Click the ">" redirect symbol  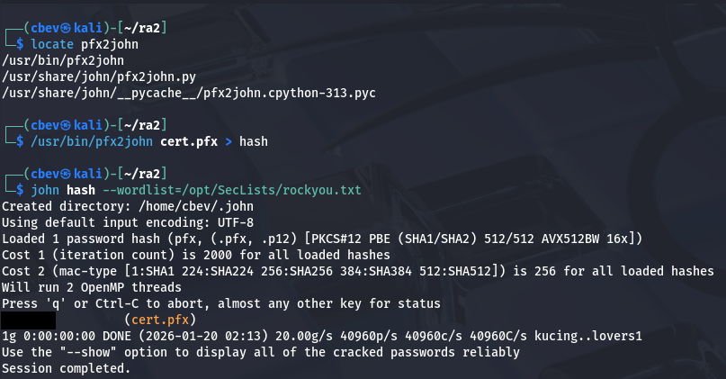[228, 140]
